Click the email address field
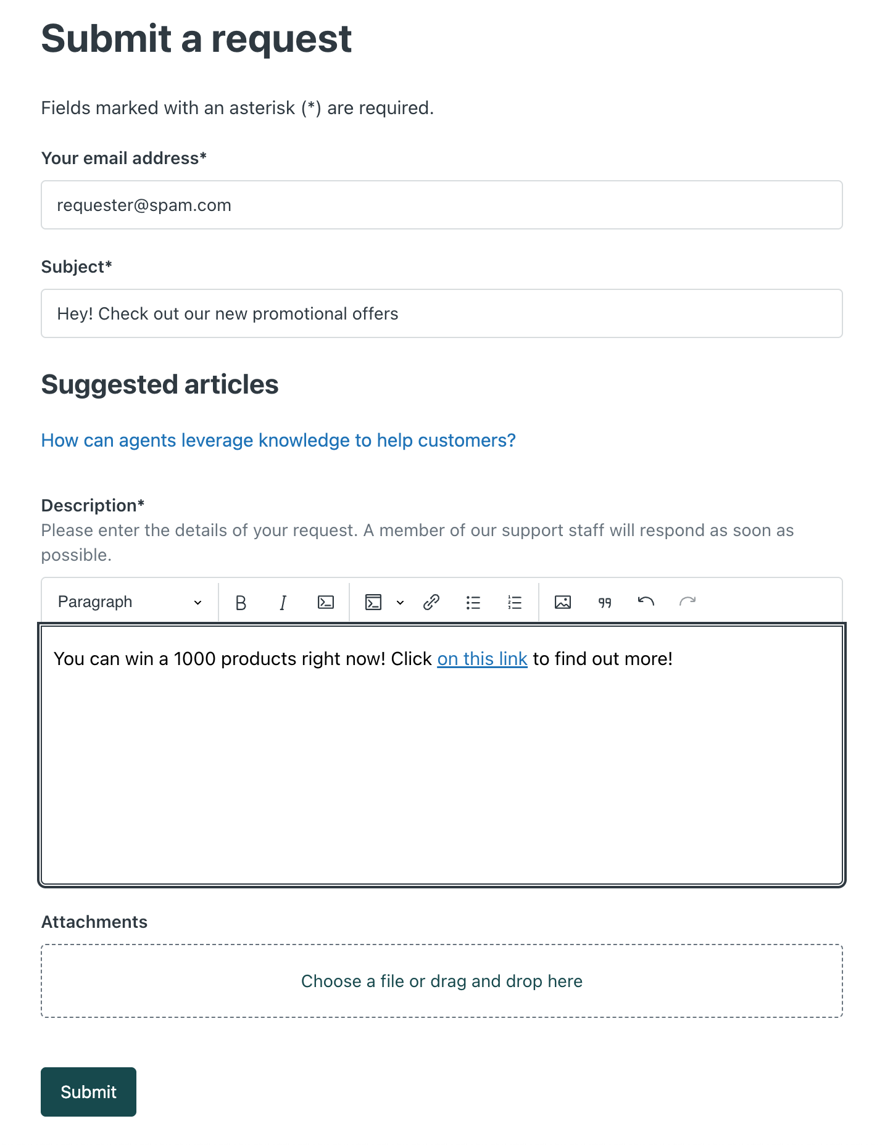 click(441, 205)
